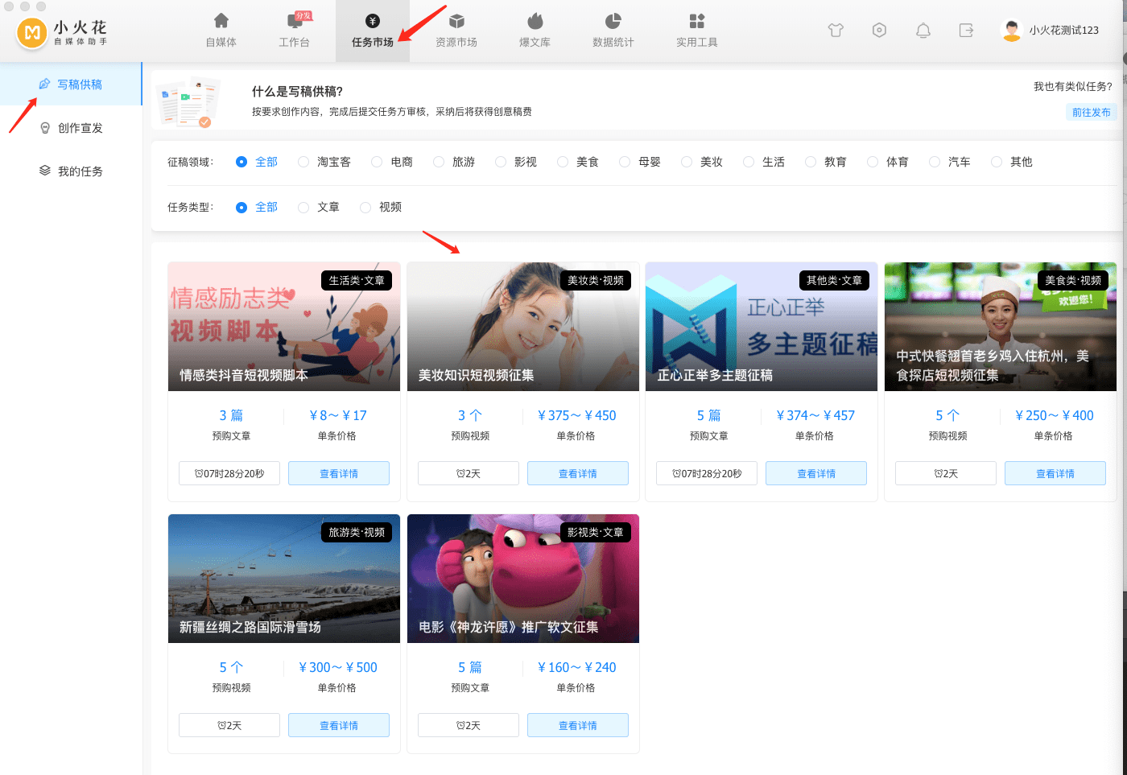1127x775 pixels.
Task: Open 我的任务 in the sidebar
Action: 71,171
